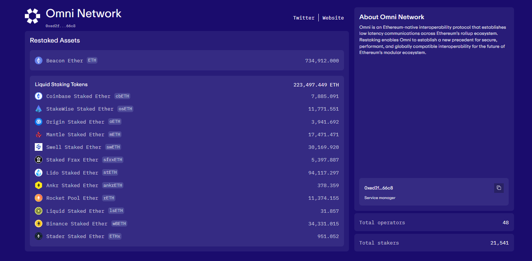Click the Staked Frax Ether label
Image resolution: width=532 pixels, height=261 pixels.
click(72, 160)
